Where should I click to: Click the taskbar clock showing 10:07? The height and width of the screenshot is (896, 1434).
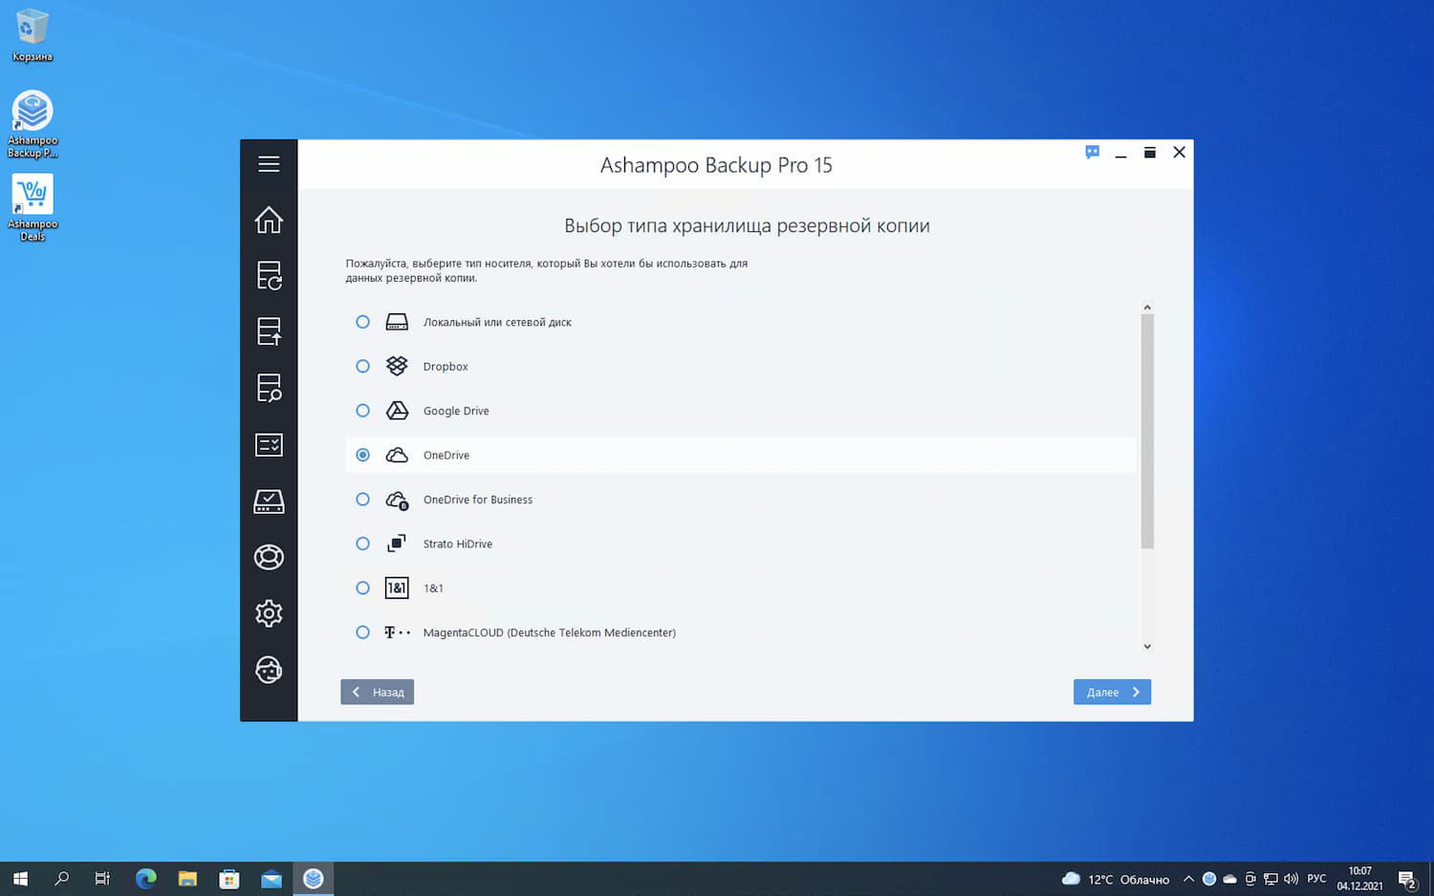pos(1359,879)
